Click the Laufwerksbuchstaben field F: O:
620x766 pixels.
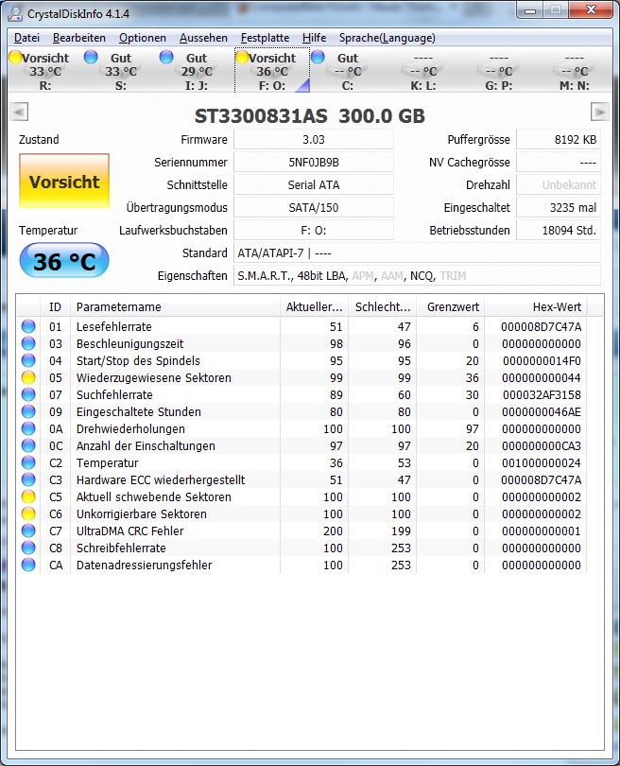click(314, 231)
